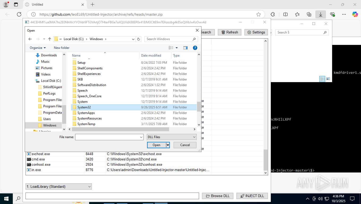Select the SoftwareDistribution folder

pos(134,85)
